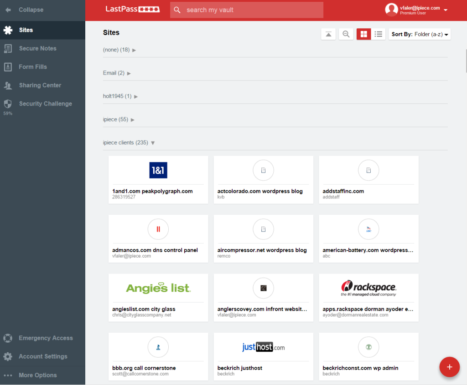Open the angieslist.com city glass entry

158,297
